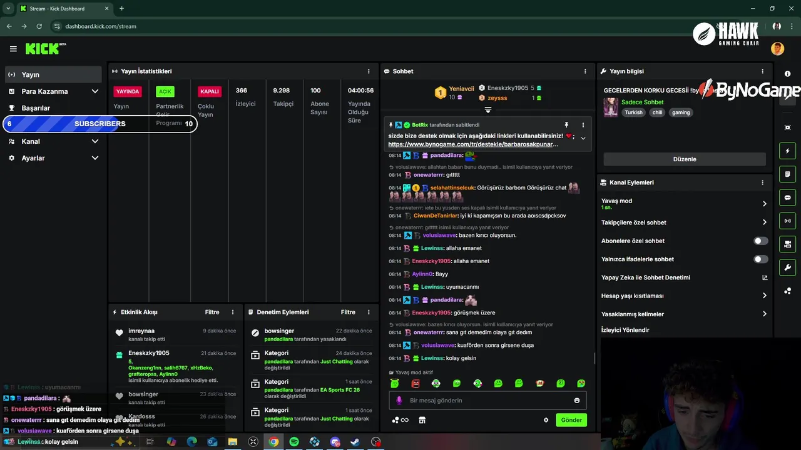Click the chat bubble sidebar icon
Viewport: 801px width, 450px height.
pyautogui.click(x=787, y=197)
